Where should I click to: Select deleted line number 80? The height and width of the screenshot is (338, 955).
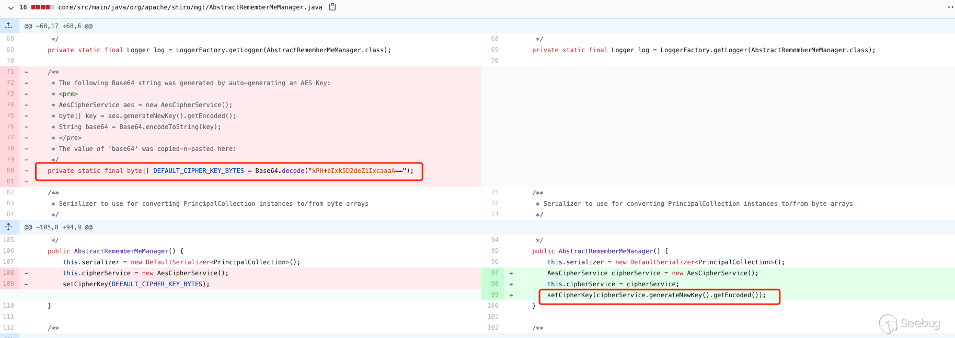(x=10, y=170)
